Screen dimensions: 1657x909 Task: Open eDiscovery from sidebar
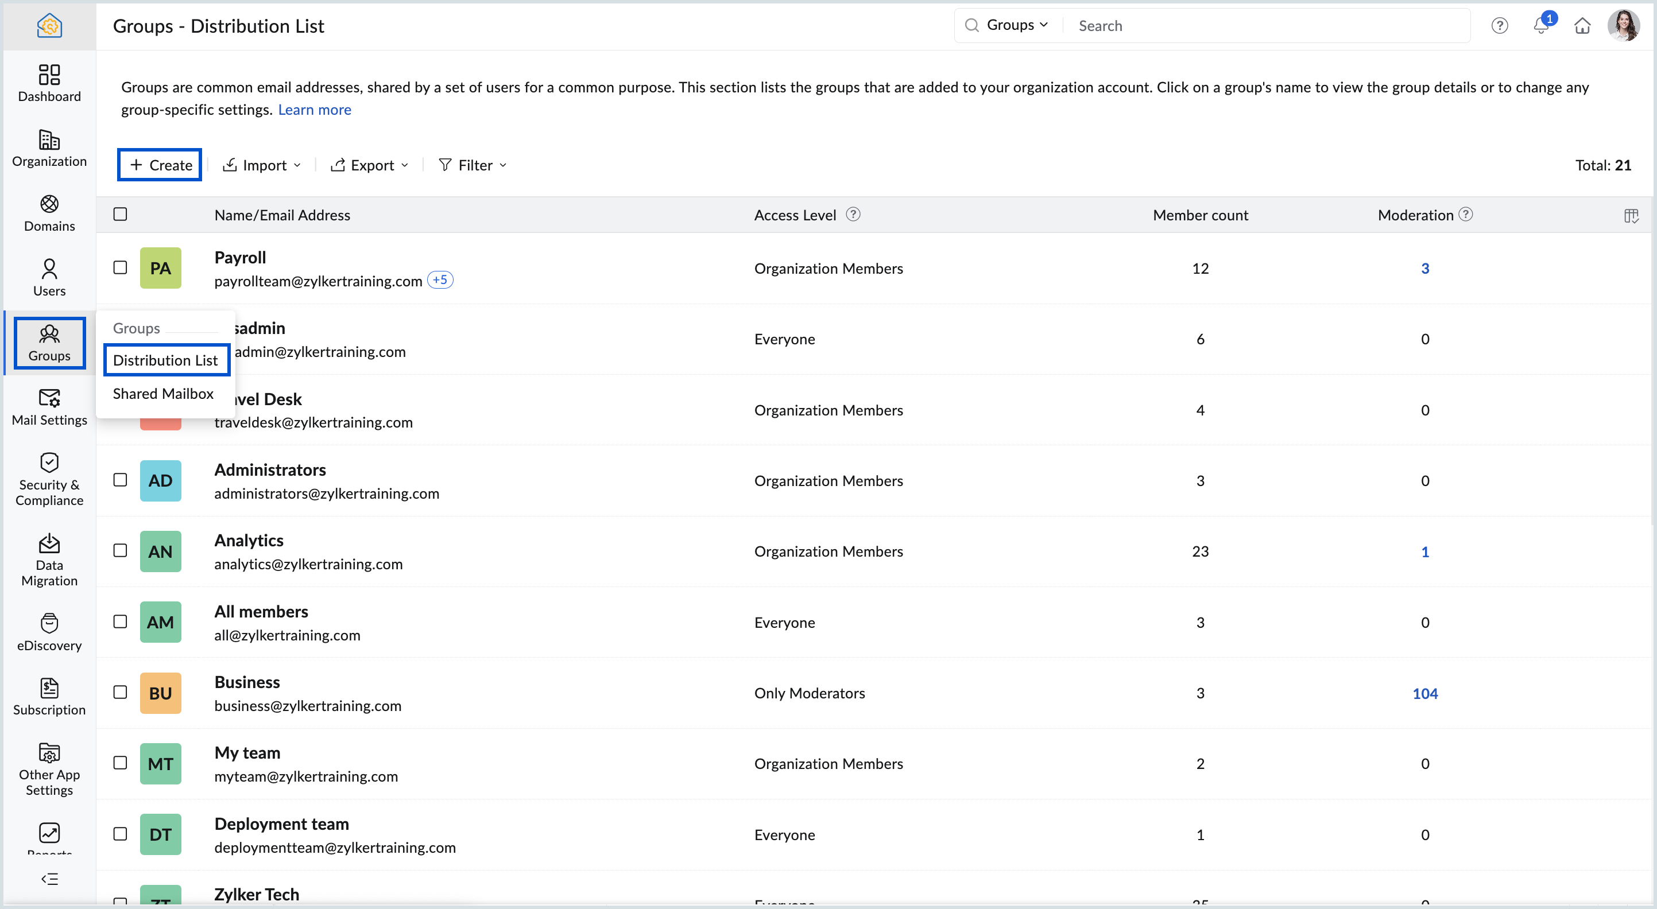[49, 632]
